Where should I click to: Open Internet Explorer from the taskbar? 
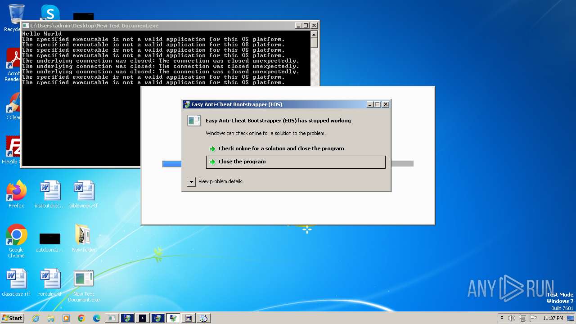pos(36,318)
